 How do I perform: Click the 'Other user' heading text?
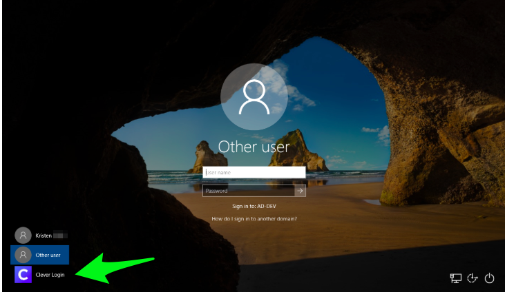click(254, 147)
